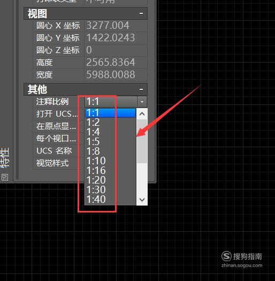Click the 宽度 property label
This screenshot has height=281, width=275.
(x=44, y=75)
